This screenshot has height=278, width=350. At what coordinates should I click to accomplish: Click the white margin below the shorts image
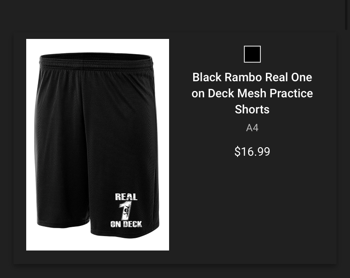click(x=98, y=245)
